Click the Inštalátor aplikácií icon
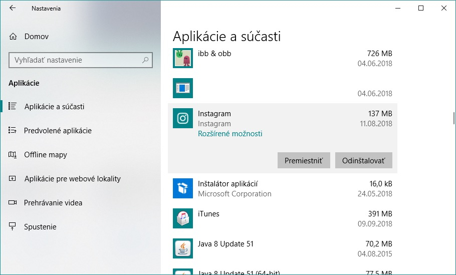The height and width of the screenshot is (275, 456). (x=183, y=188)
